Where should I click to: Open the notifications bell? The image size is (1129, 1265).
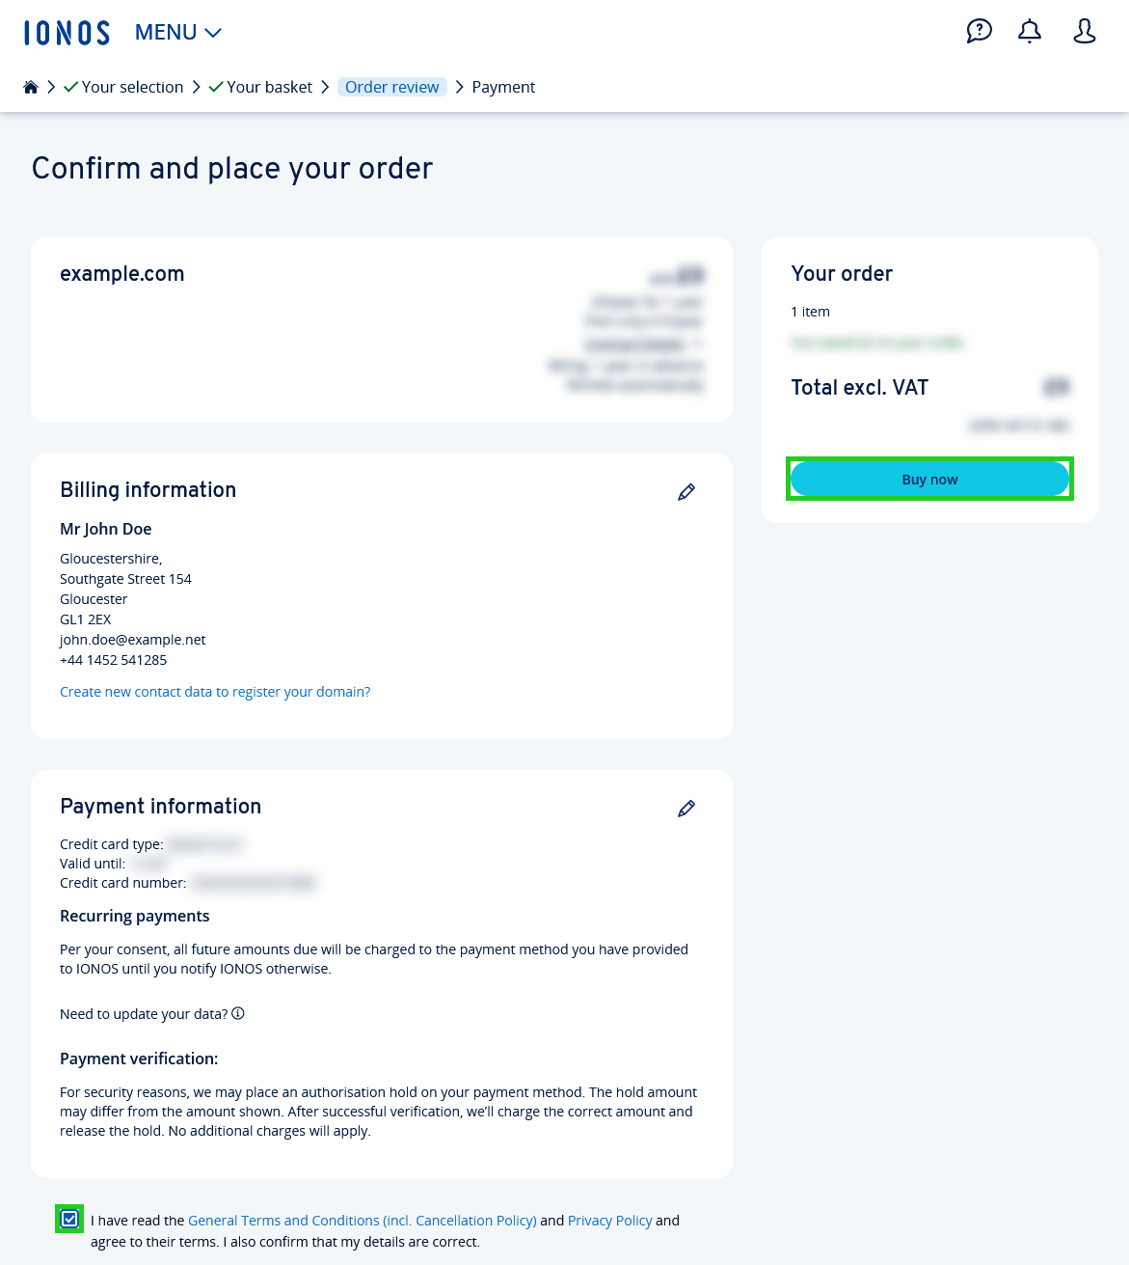tap(1029, 31)
